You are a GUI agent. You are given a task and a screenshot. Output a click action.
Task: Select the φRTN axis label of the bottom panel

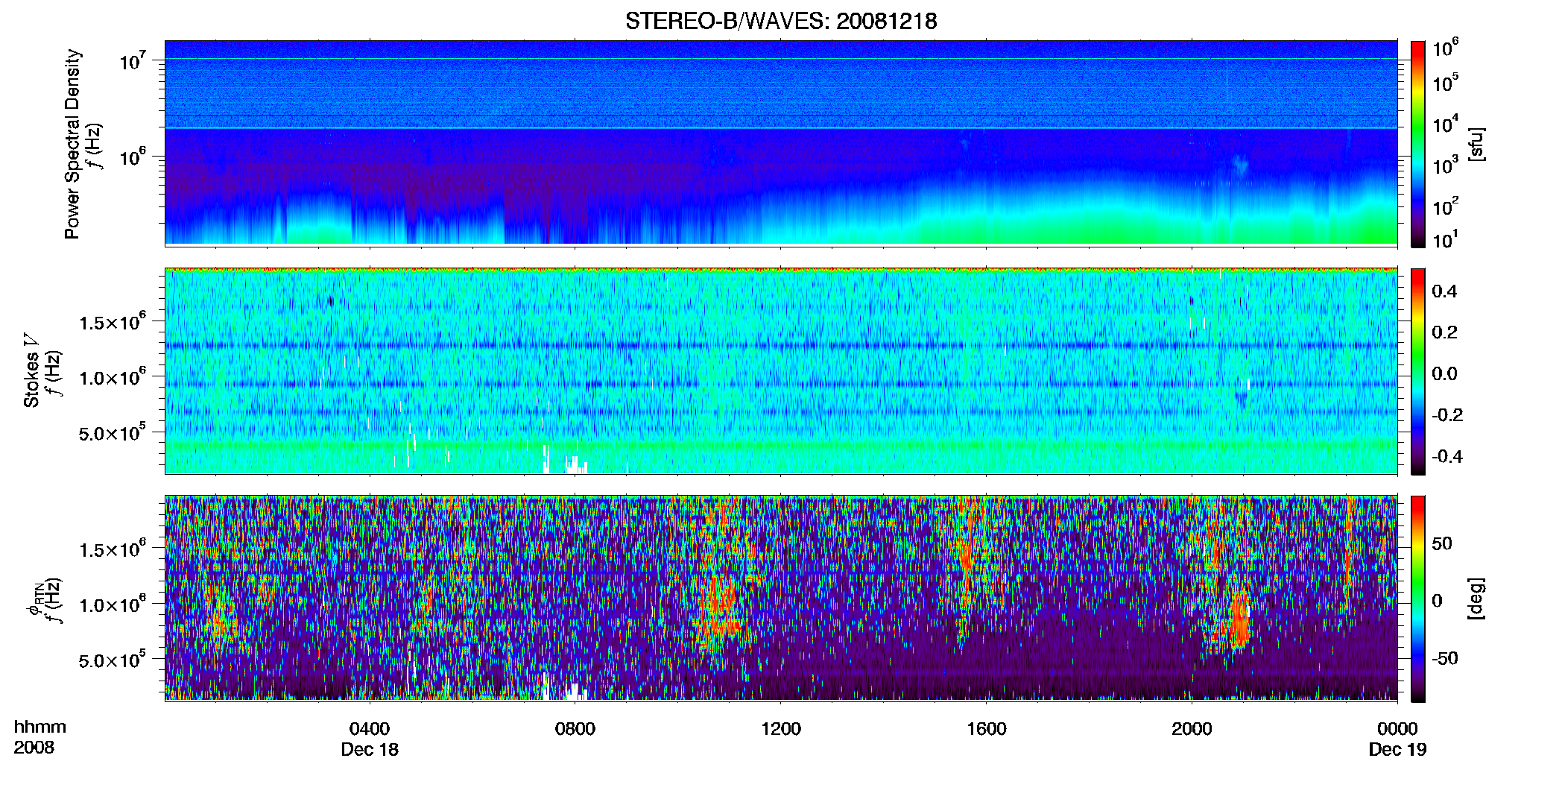coord(34,601)
